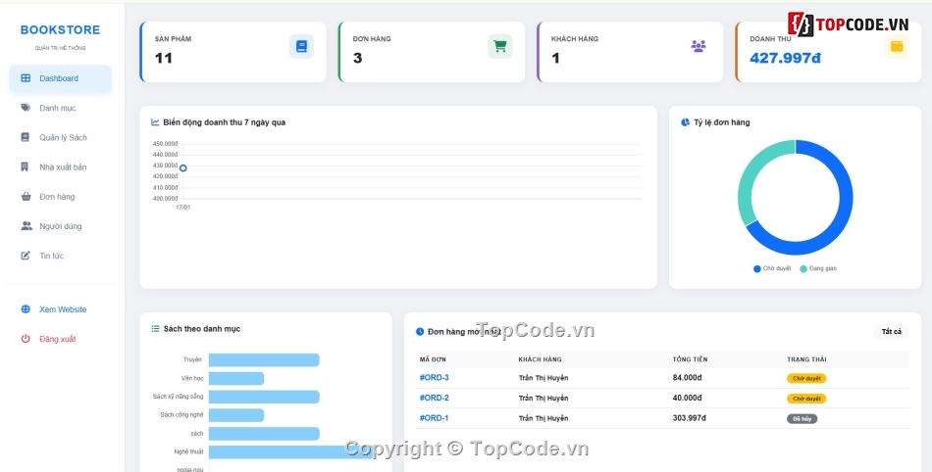The image size is (932, 472).
Task: Click the Đơn hàng count 3
Action: click(357, 58)
